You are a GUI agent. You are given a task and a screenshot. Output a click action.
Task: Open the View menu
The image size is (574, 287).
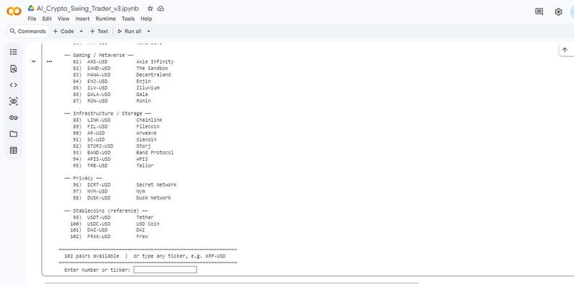point(64,19)
